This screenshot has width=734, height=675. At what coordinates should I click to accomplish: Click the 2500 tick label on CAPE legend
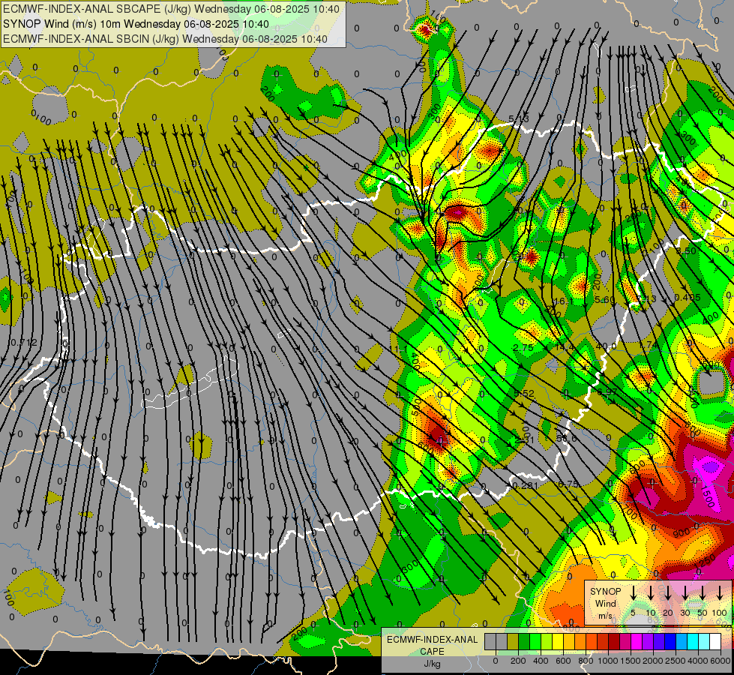675,661
